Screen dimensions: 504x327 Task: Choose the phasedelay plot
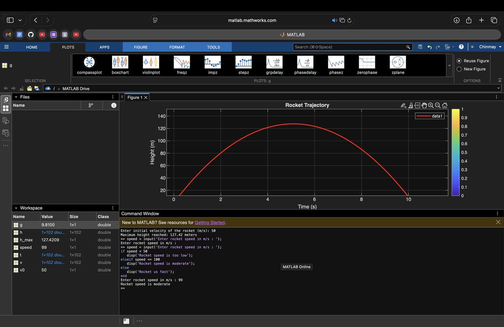click(305, 65)
